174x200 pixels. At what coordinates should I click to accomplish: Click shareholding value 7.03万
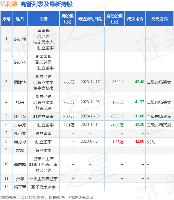pos(69,102)
